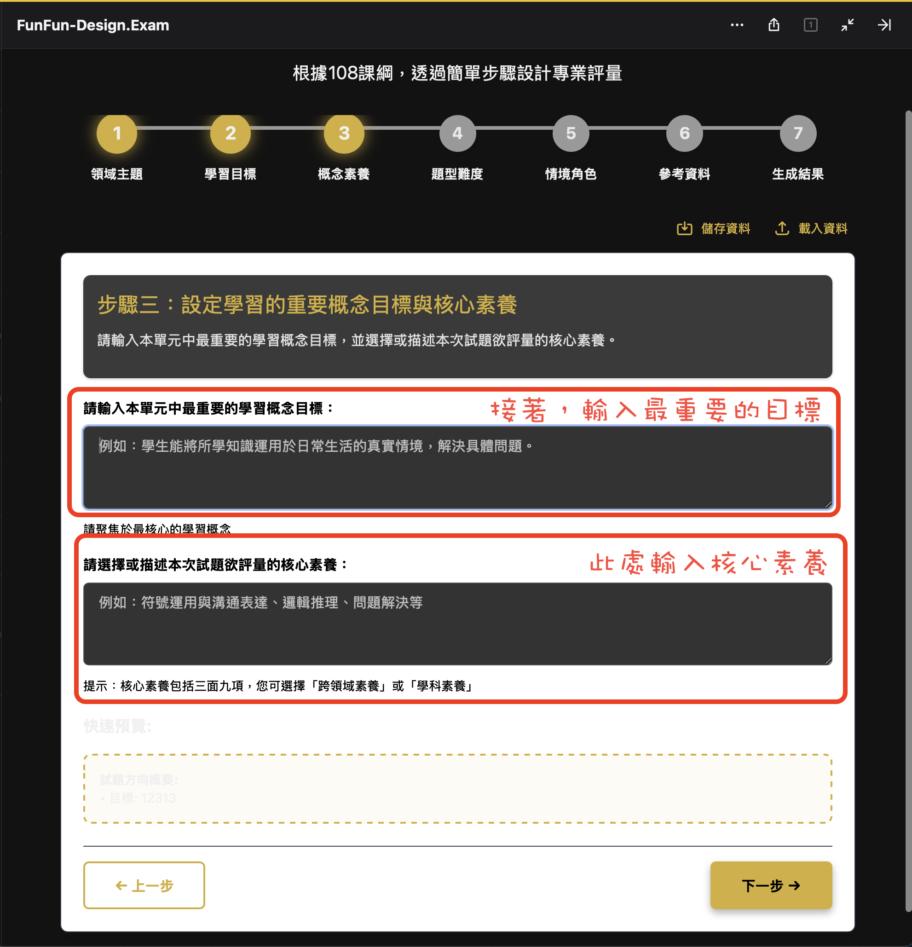Click the dock-to-right arrow icon
The height and width of the screenshot is (947, 912).
[x=884, y=25]
